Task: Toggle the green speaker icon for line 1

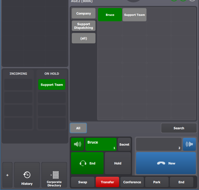Action: 78,144
